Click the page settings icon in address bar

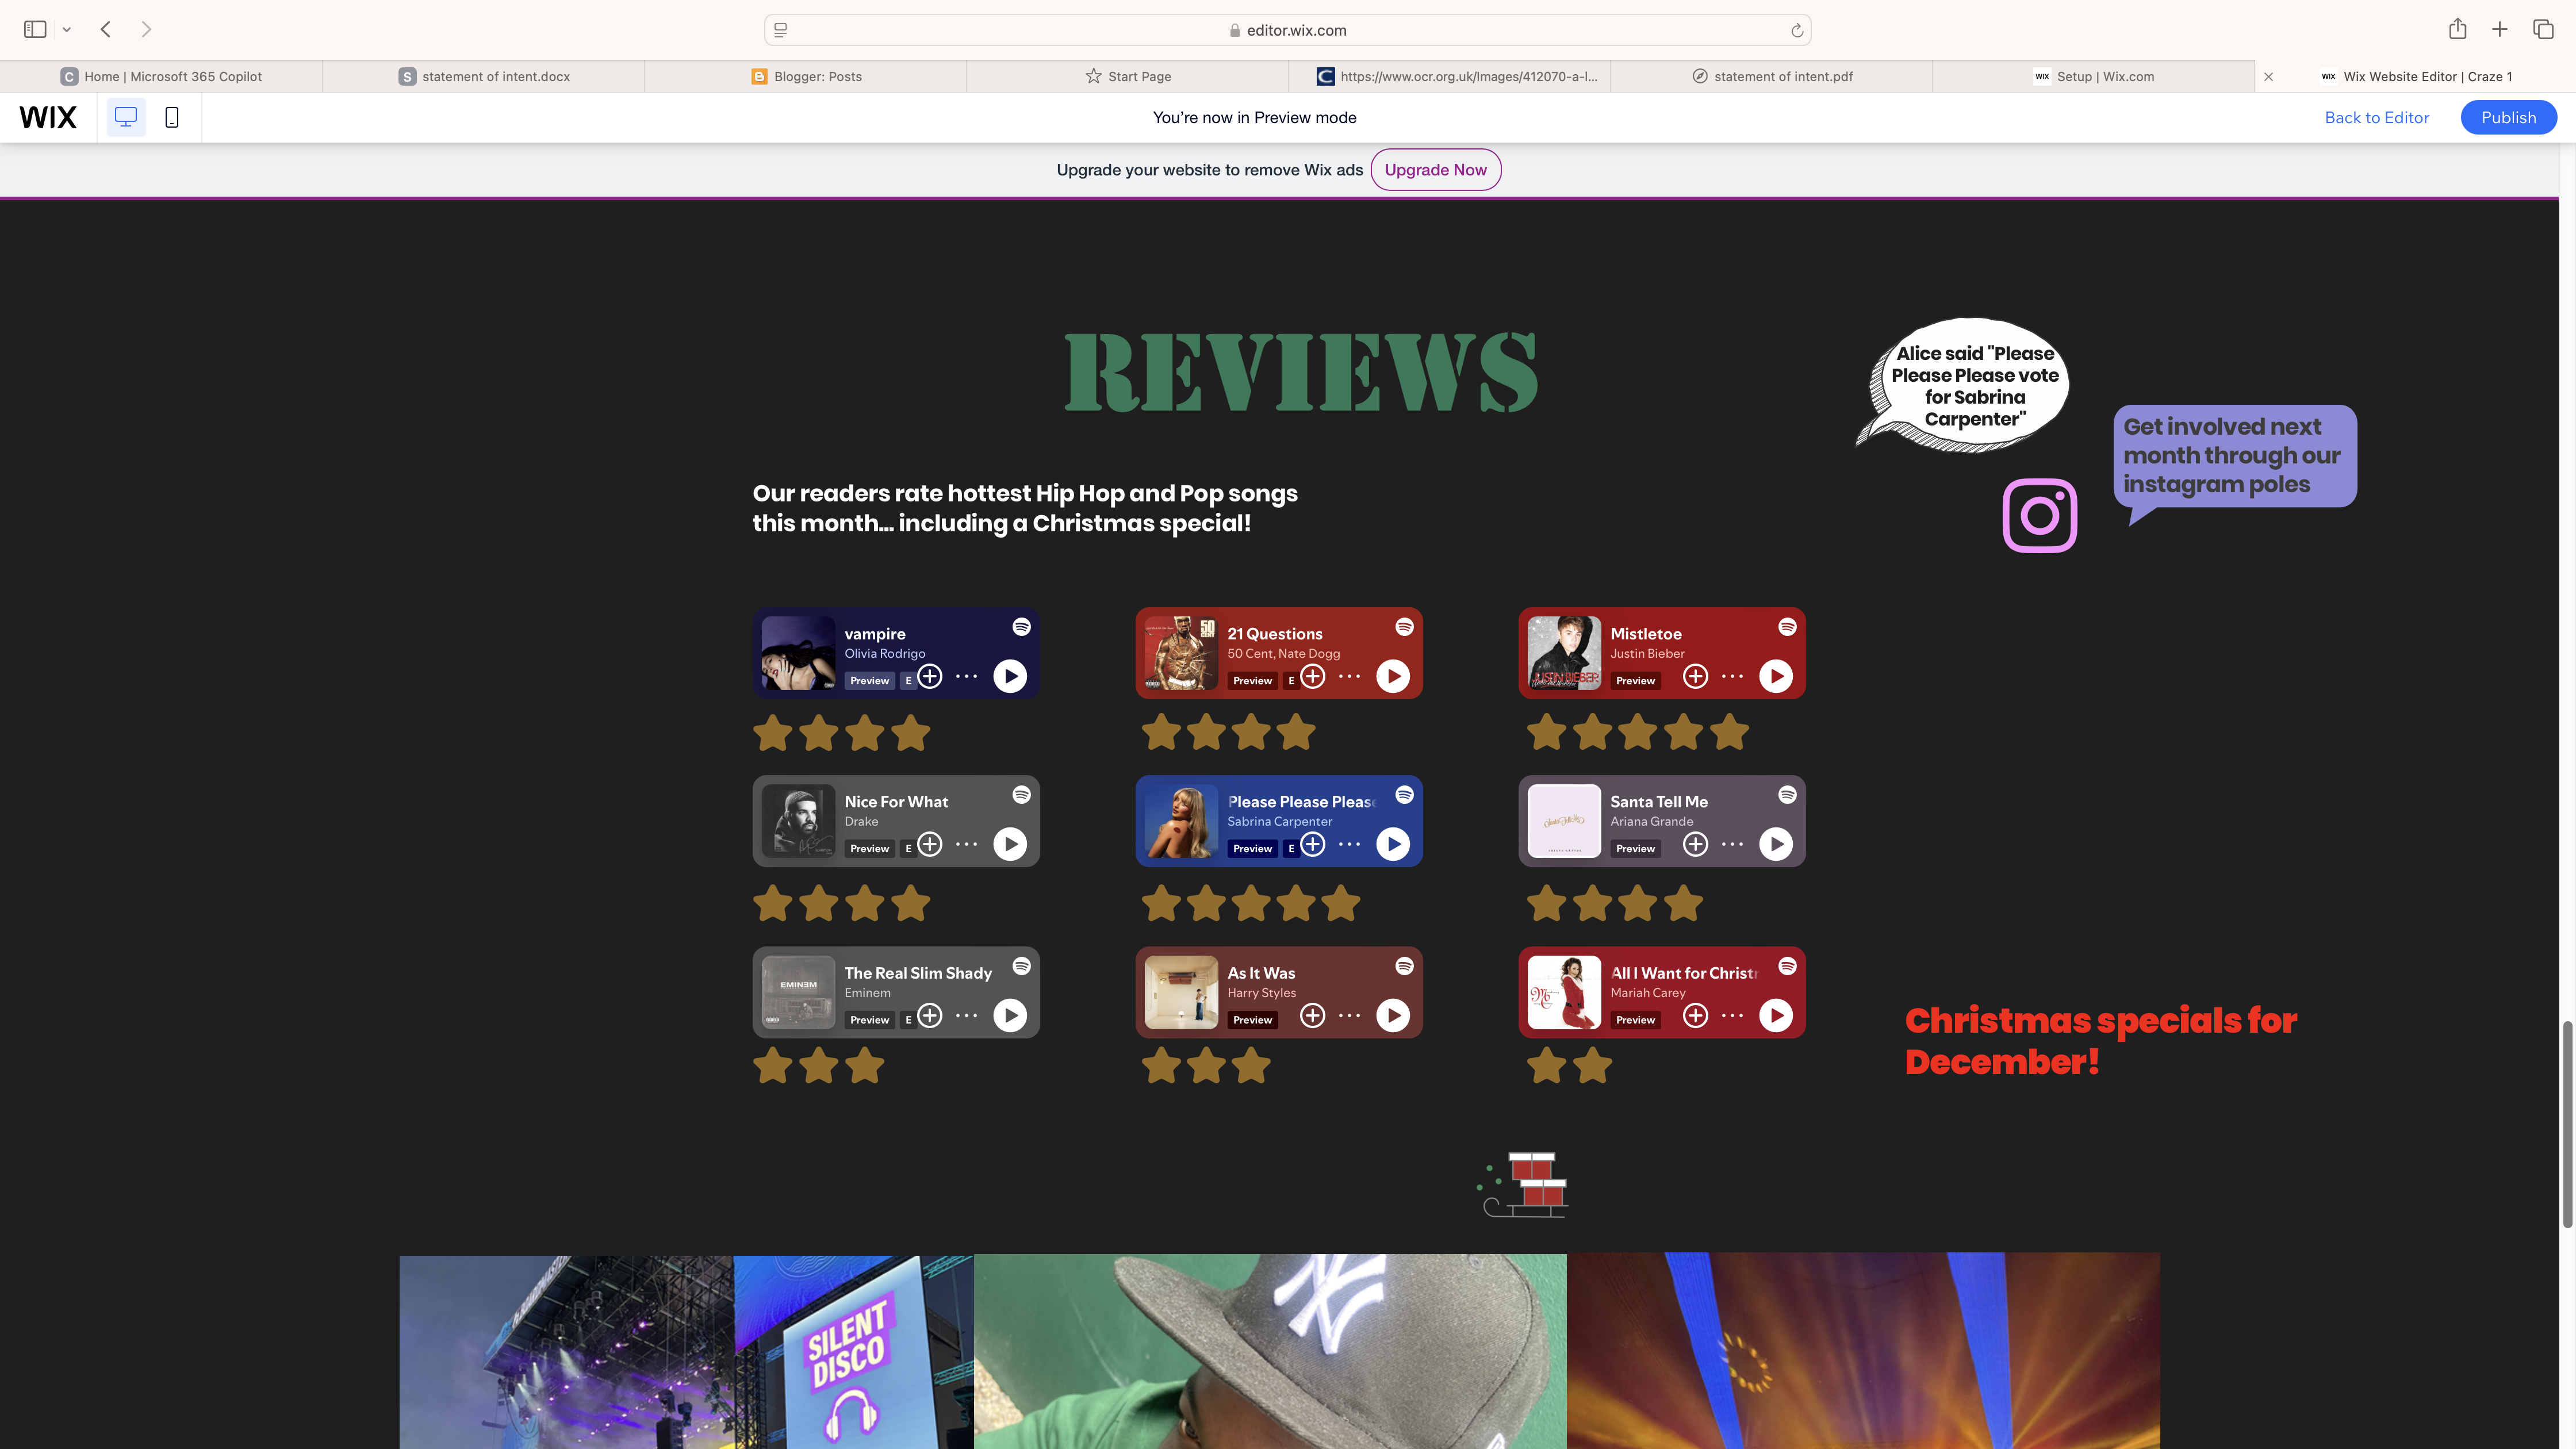coord(781,30)
